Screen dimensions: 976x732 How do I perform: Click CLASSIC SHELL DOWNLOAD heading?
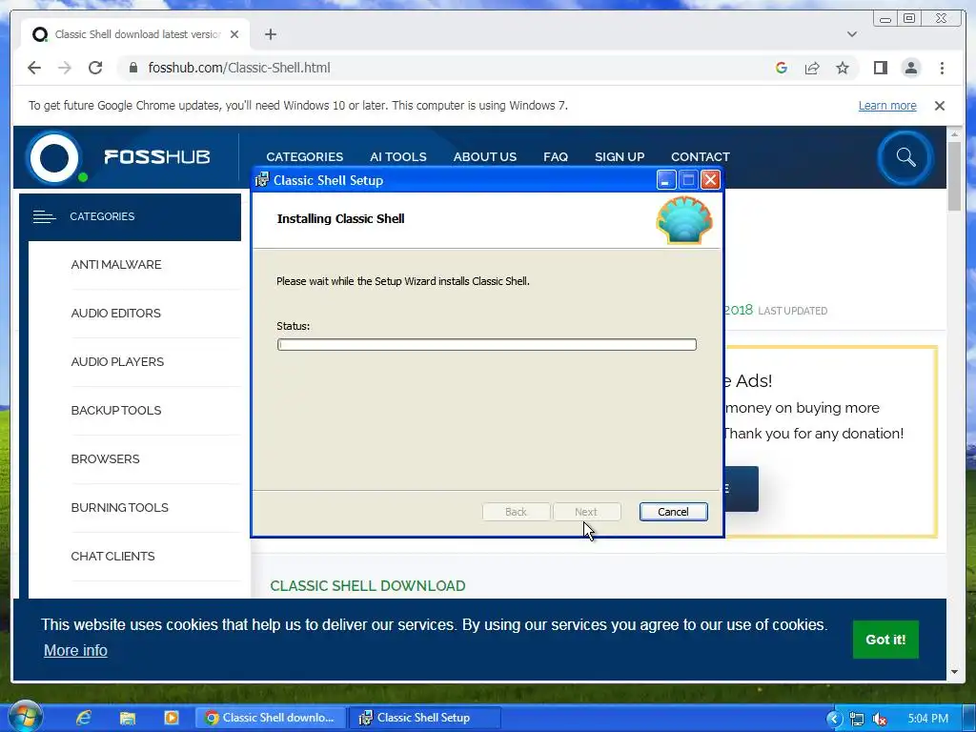coord(367,586)
